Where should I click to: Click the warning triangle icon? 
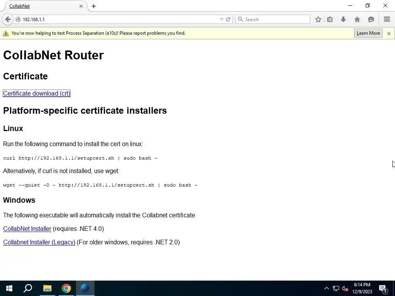pyautogui.click(x=6, y=33)
